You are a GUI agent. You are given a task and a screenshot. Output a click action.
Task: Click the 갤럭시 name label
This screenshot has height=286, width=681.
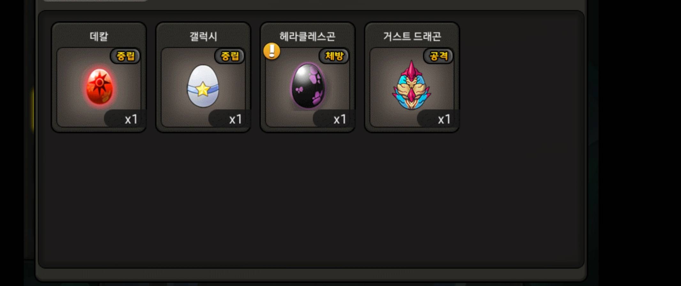point(203,36)
